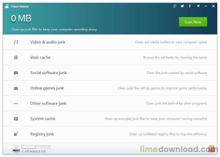Open the title bar dropdown menu arrow
This screenshot has height=157, width=220.
[198, 6]
